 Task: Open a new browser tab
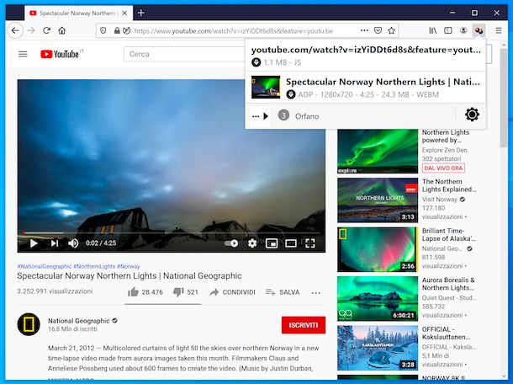pos(141,13)
